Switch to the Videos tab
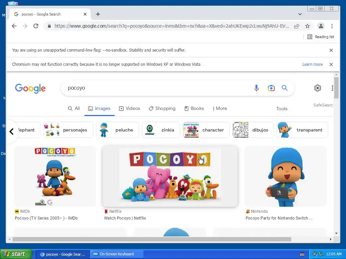This screenshot has height=259, width=346. click(x=129, y=108)
